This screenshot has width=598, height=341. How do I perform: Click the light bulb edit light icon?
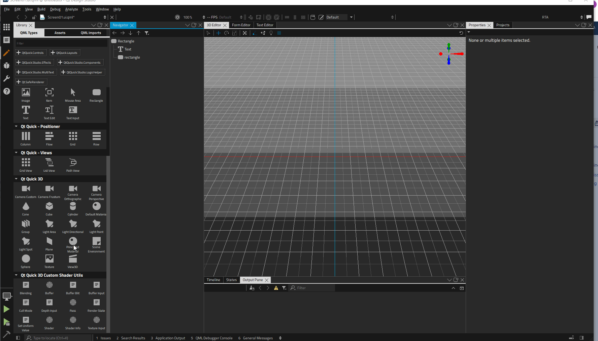click(x=271, y=33)
